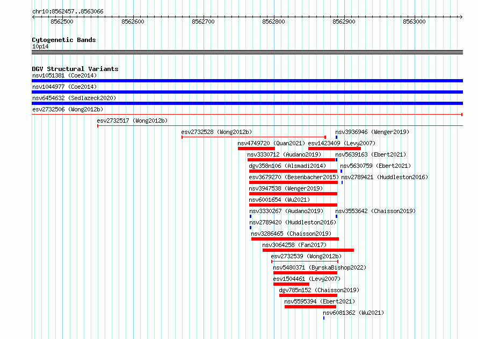Click ruler position 8562900
This screenshot has height=339, width=478.
[344, 22]
